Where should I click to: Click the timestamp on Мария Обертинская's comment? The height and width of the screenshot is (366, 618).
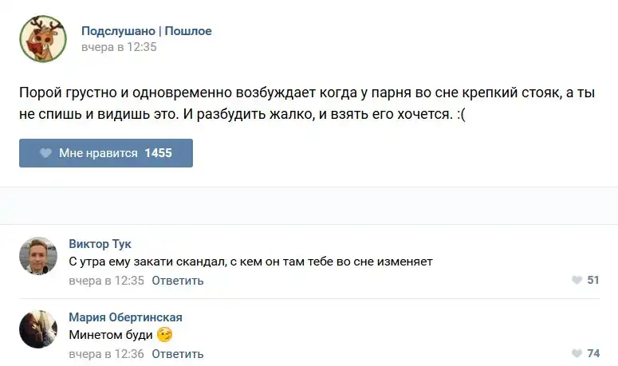click(x=106, y=354)
